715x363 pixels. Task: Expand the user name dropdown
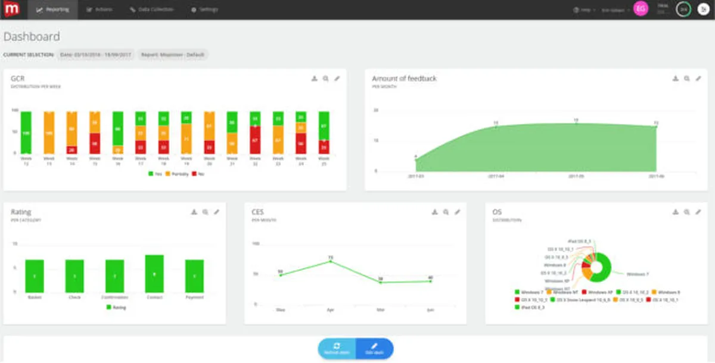click(x=615, y=10)
